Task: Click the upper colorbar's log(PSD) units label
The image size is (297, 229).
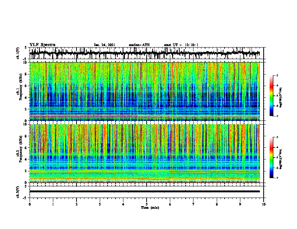Action: coord(281,98)
